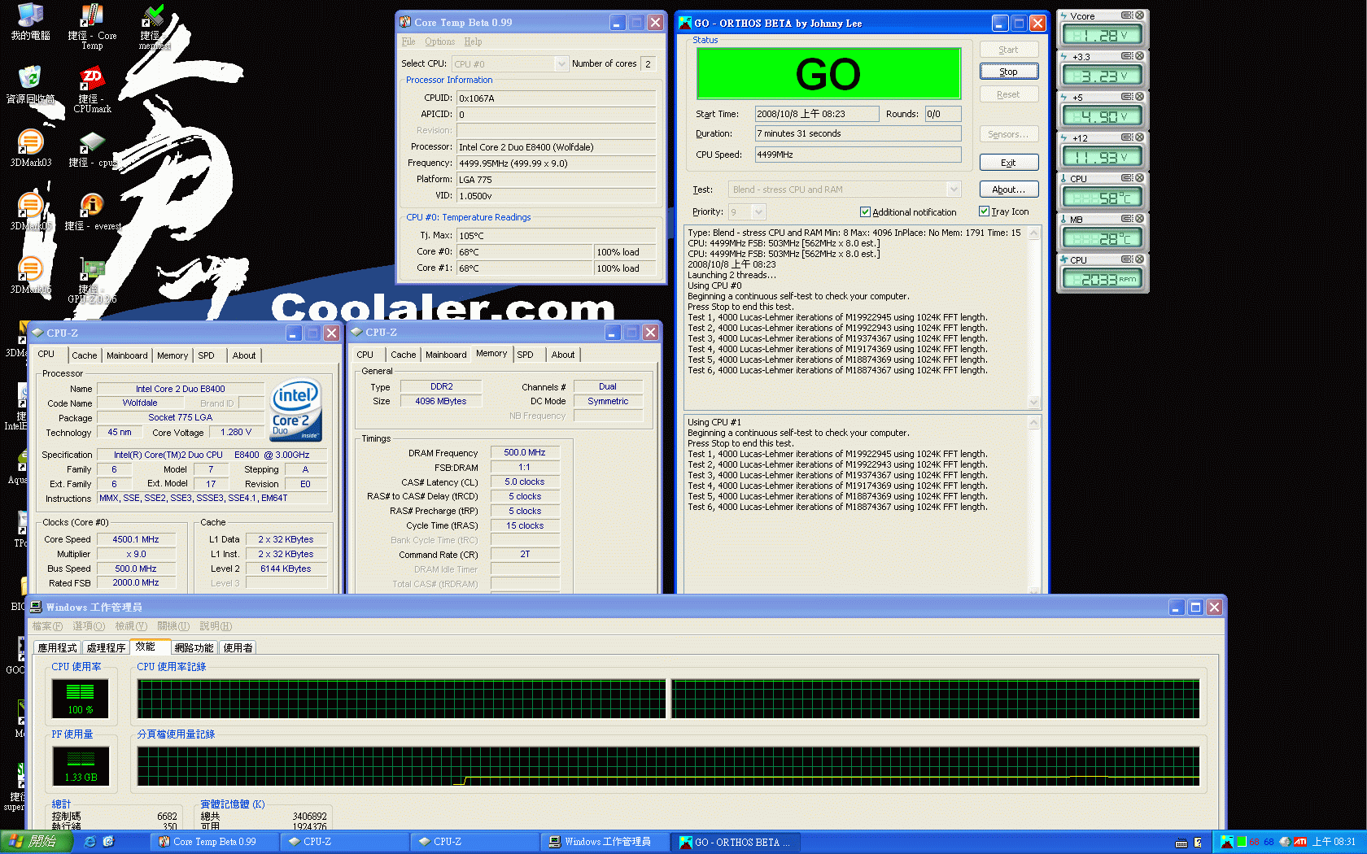Select the memtest shortcut icon

tap(153, 27)
